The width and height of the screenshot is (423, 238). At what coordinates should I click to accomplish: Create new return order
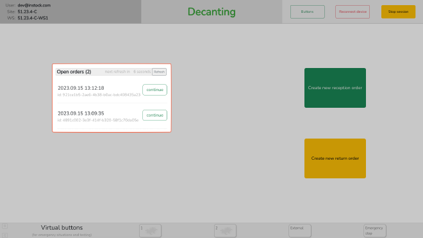(335, 158)
